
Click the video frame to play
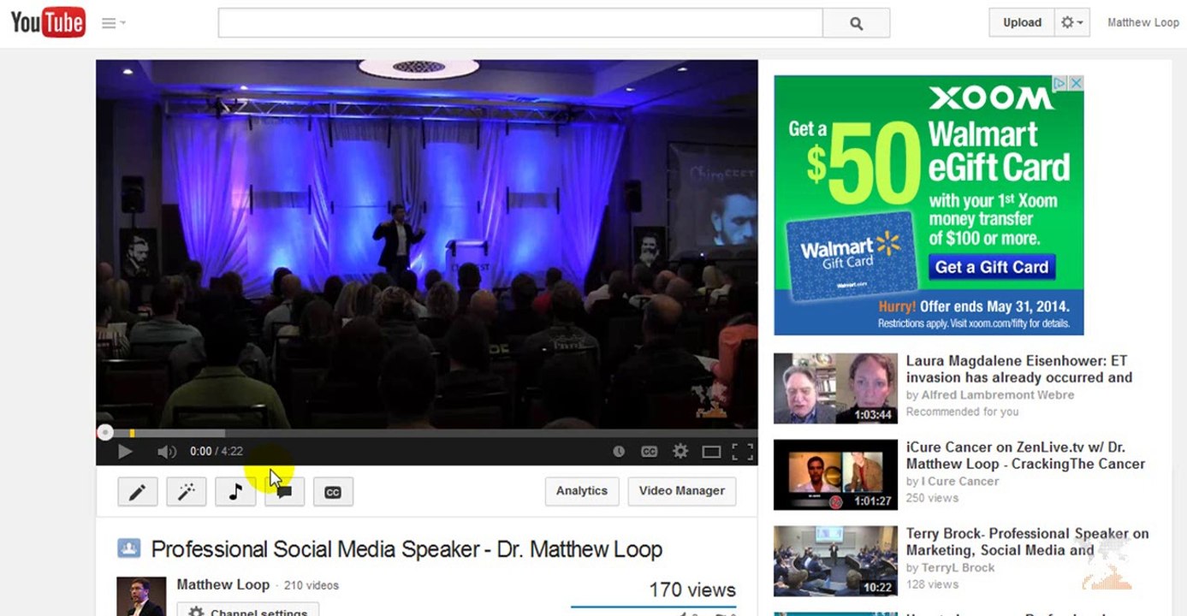pyautogui.click(x=426, y=243)
